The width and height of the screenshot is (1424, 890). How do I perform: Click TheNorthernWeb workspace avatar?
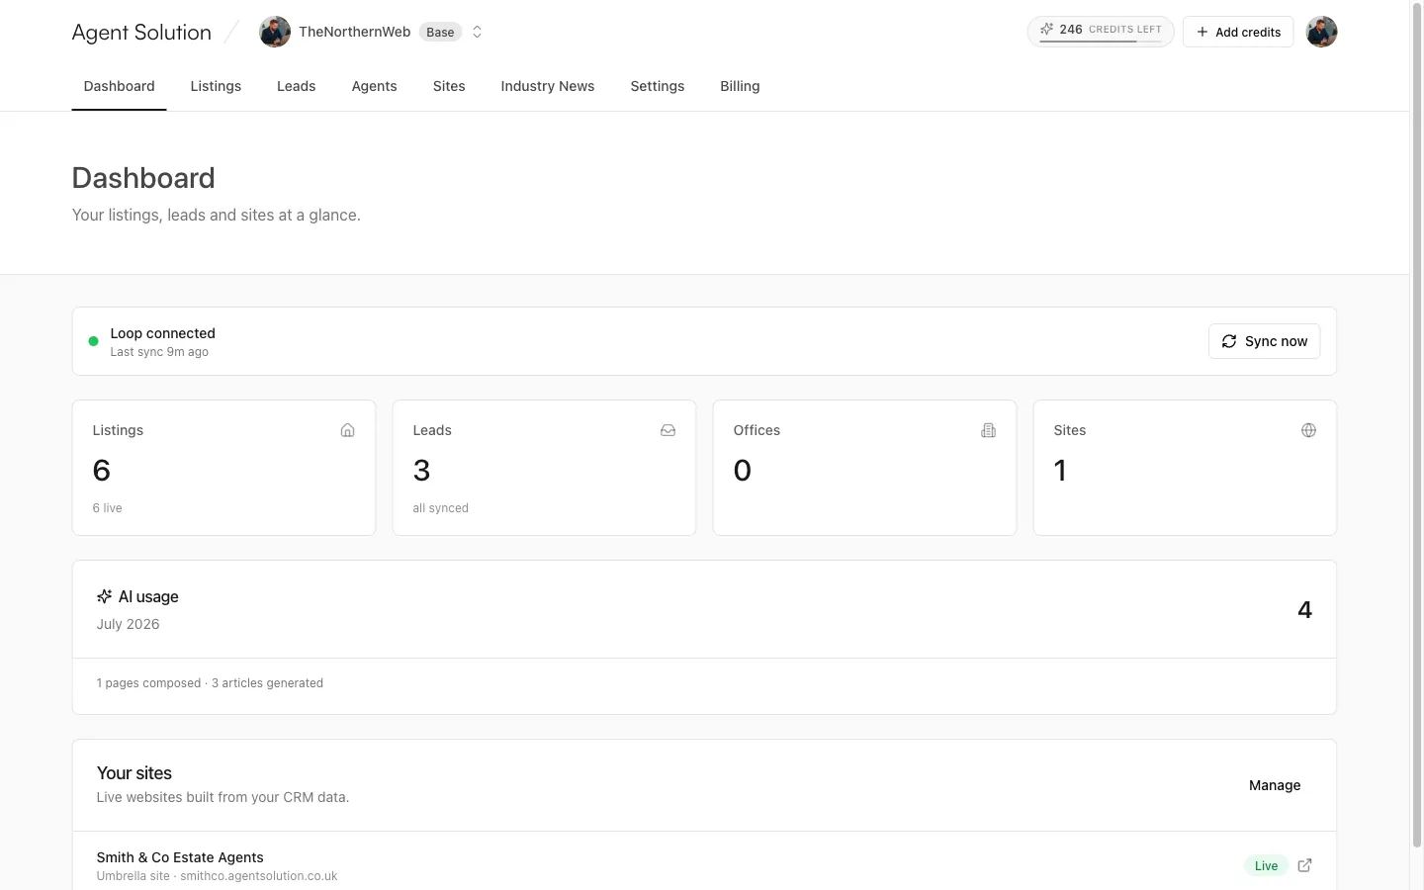click(x=275, y=32)
